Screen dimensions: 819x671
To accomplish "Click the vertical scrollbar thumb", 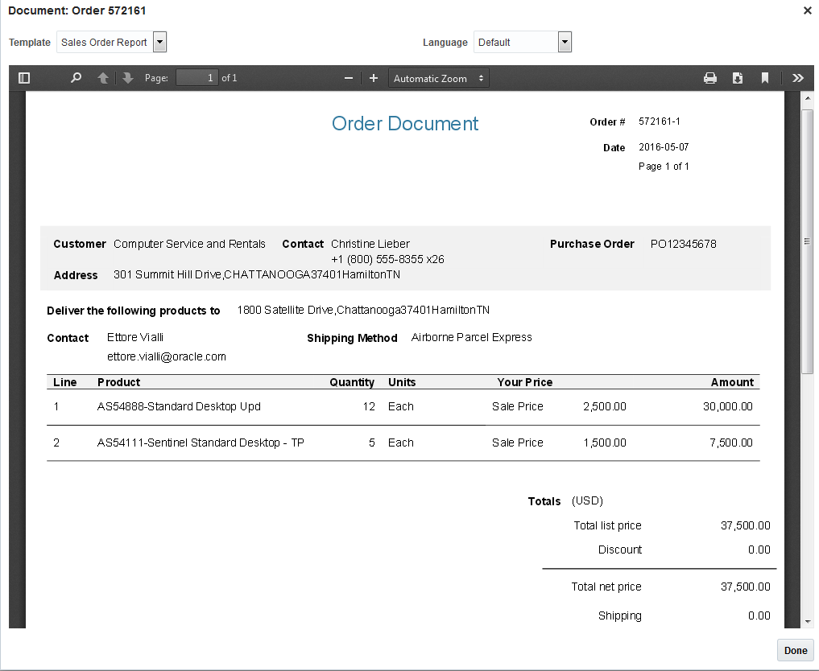I will click(x=808, y=241).
